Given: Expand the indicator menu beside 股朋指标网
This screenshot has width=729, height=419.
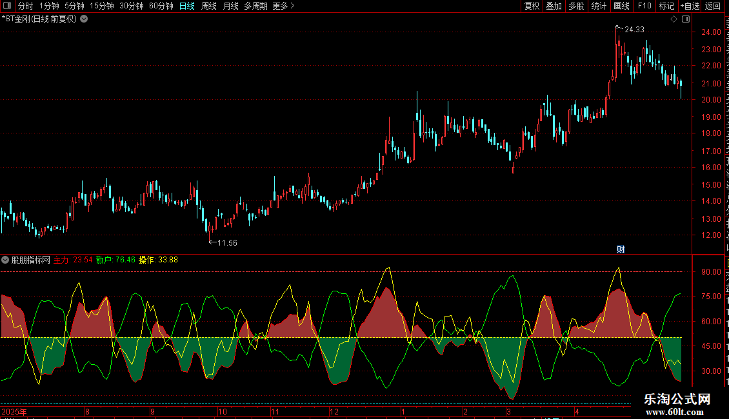Looking at the screenshot, I should [x=5, y=260].
